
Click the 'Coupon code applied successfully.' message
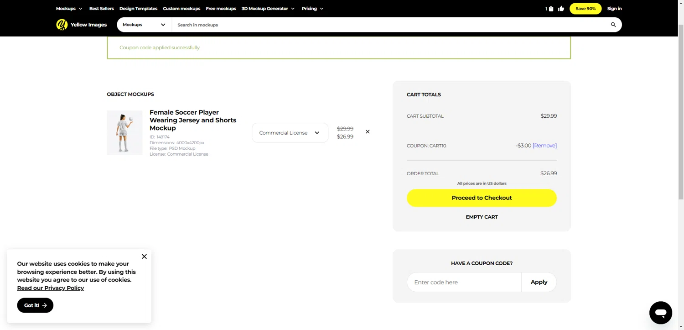(160, 47)
